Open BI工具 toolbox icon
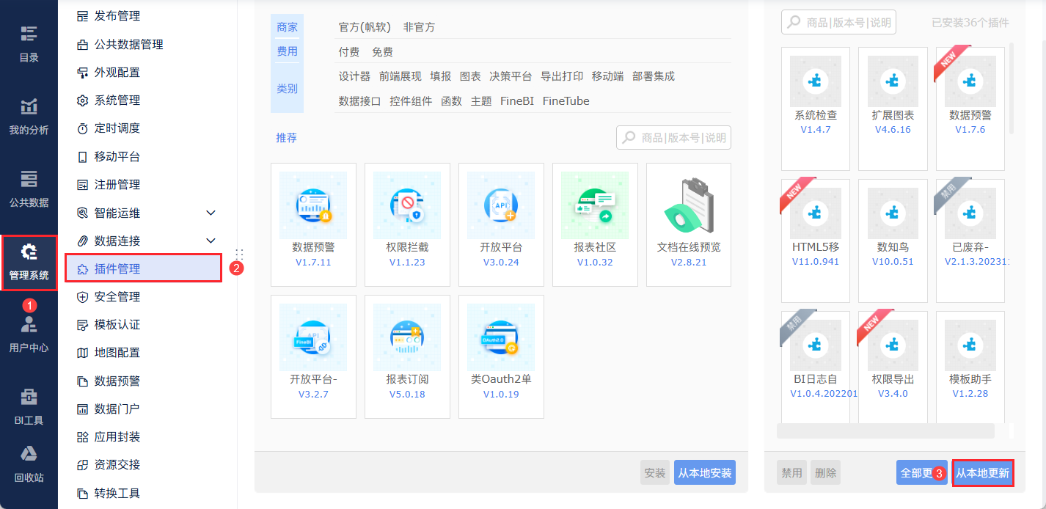1046x509 pixels. click(29, 397)
